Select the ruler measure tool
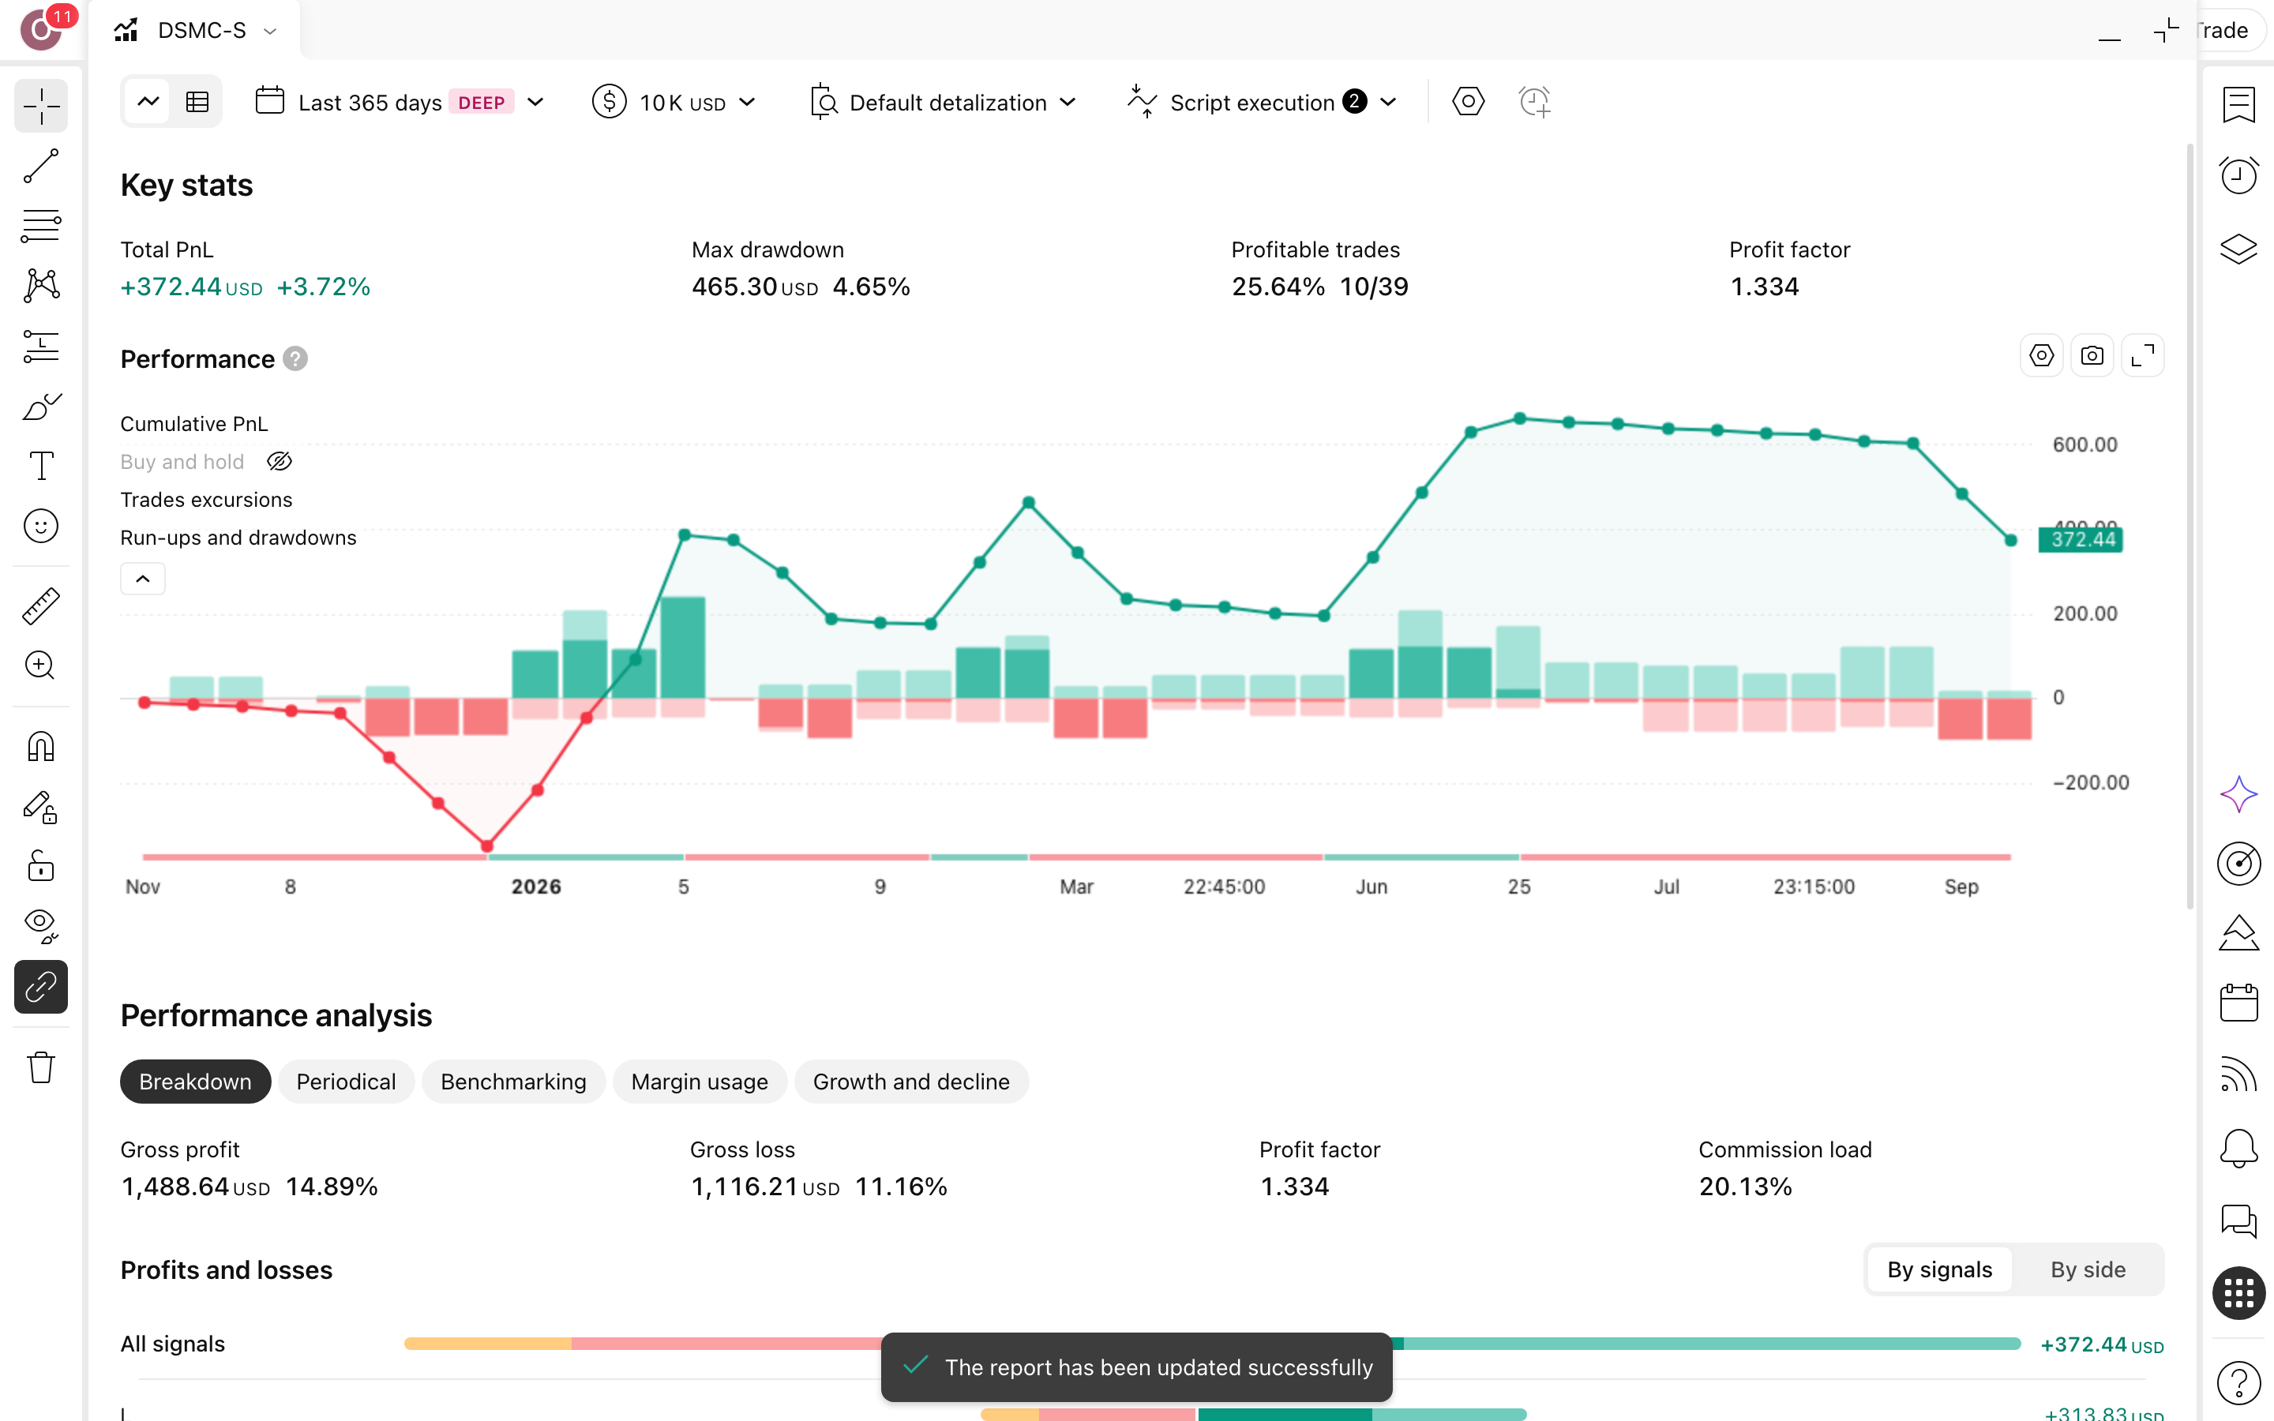Screen dimensions: 2274x1421 [40, 606]
